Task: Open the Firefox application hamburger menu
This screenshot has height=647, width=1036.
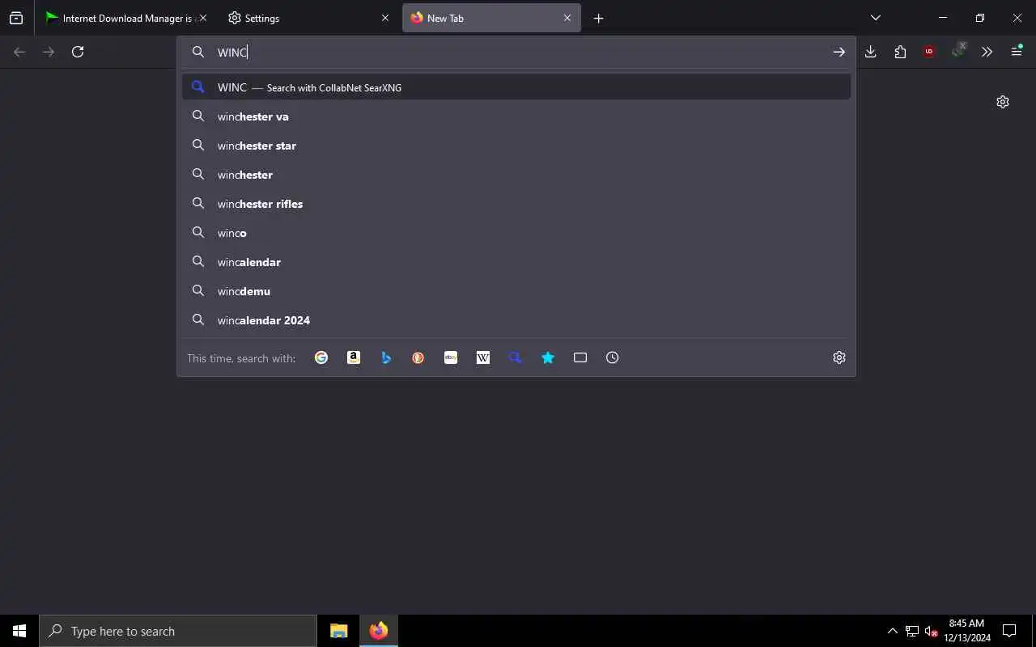Action: click(1017, 51)
